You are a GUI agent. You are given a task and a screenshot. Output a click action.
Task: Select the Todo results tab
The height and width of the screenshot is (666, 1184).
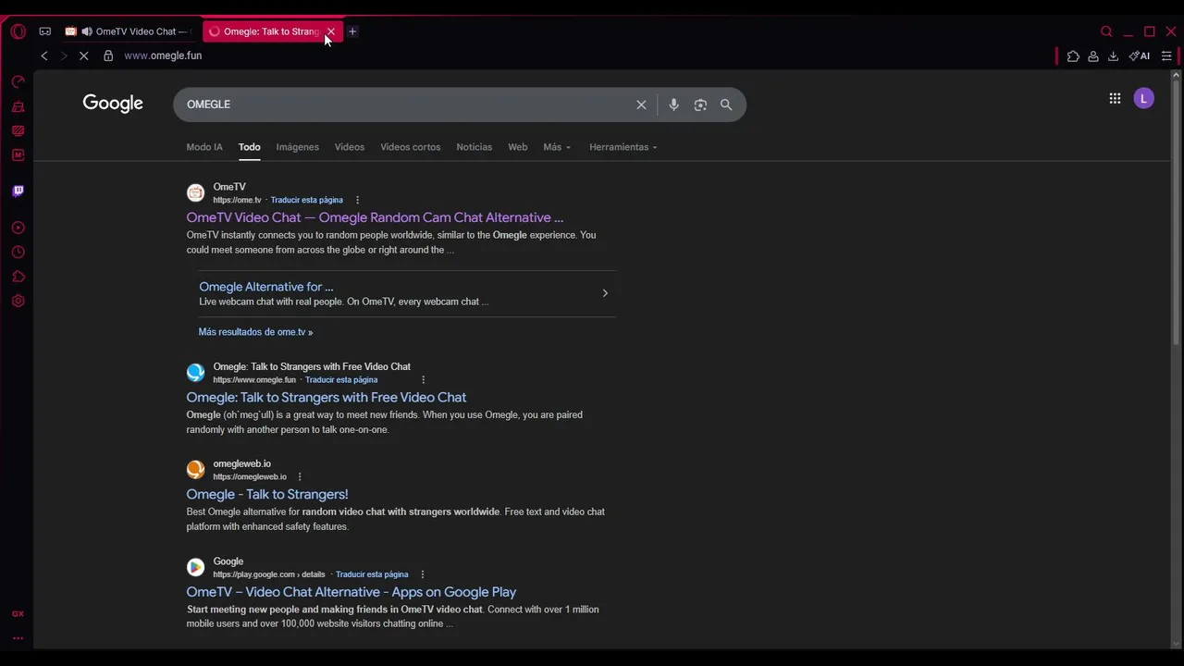coord(249,147)
